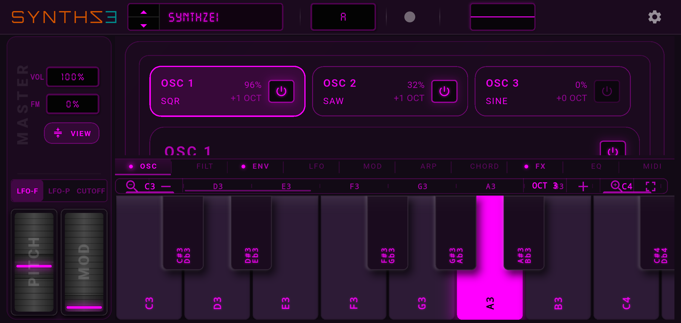Screen dimensions: 681x323
Task: Disable OSC 2 power button
Action: [444, 92]
